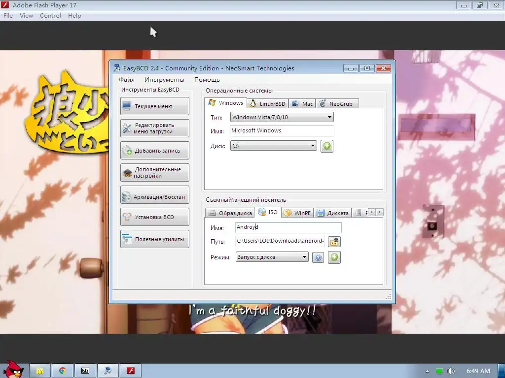505x378 pixels.
Task: Switch to the Дискета tab
Action: (x=333, y=213)
